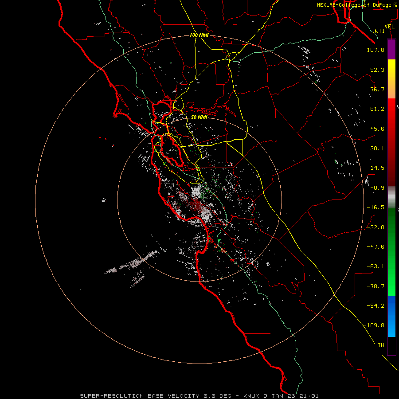Click the green segment of the velocity scale

tap(391, 252)
